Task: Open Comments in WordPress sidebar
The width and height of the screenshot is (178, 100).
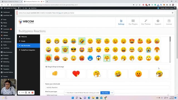Action: (6, 29)
